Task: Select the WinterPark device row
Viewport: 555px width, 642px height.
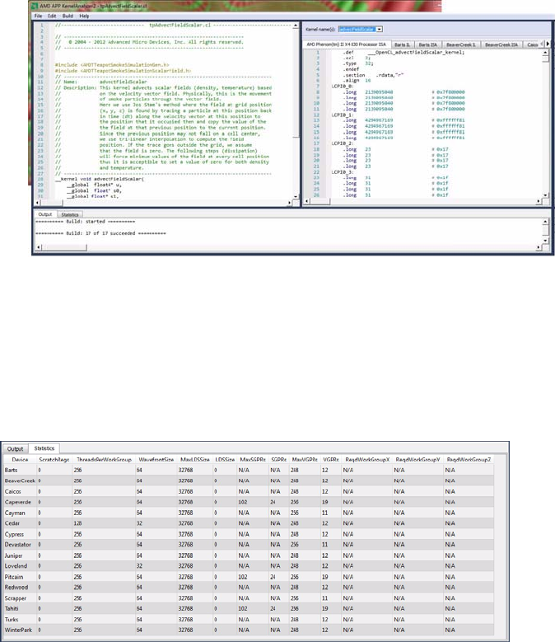Action: [248, 630]
